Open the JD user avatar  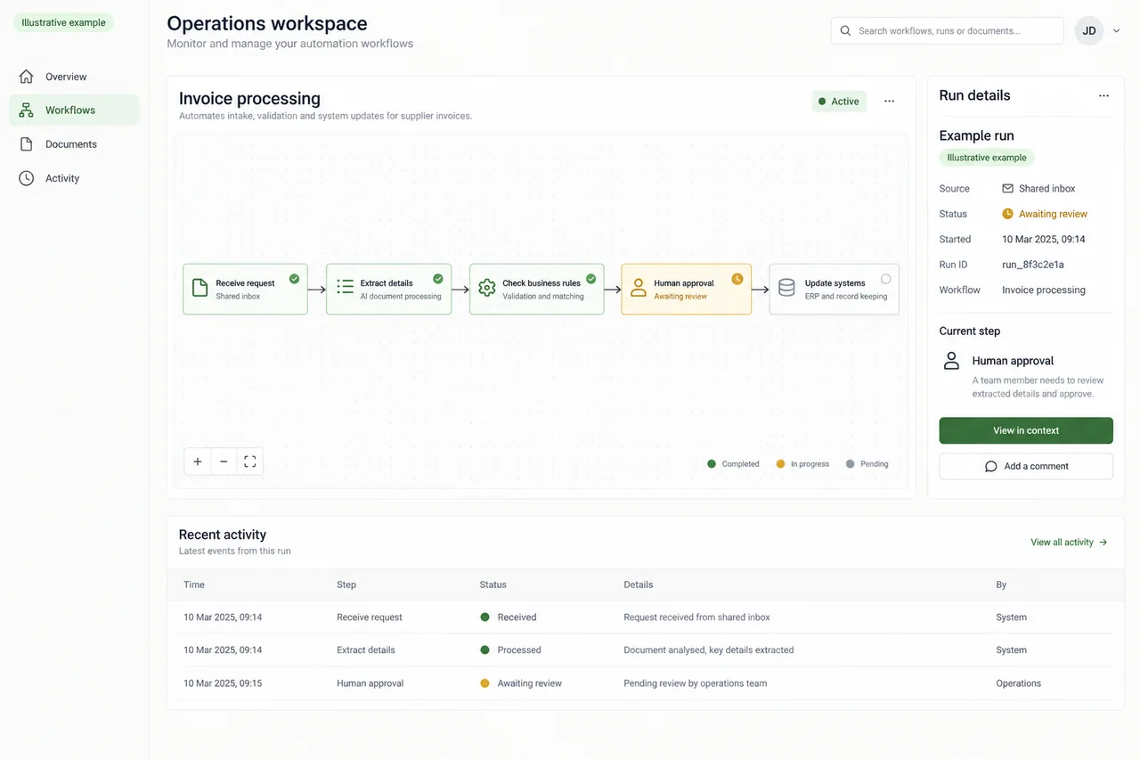tap(1088, 30)
